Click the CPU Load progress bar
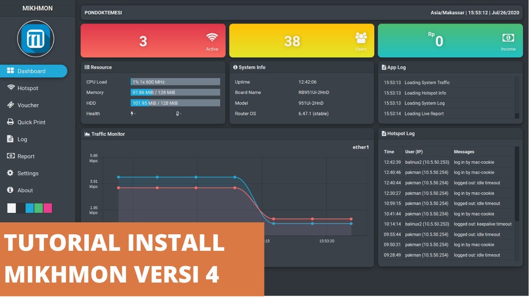This screenshot has width=529, height=297. [175, 82]
